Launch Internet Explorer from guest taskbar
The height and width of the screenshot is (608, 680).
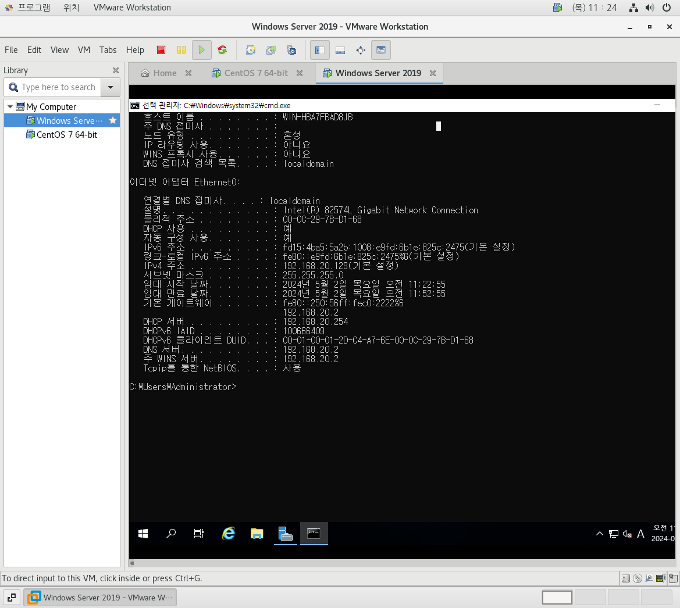click(229, 534)
